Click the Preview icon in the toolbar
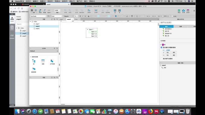 179,11
